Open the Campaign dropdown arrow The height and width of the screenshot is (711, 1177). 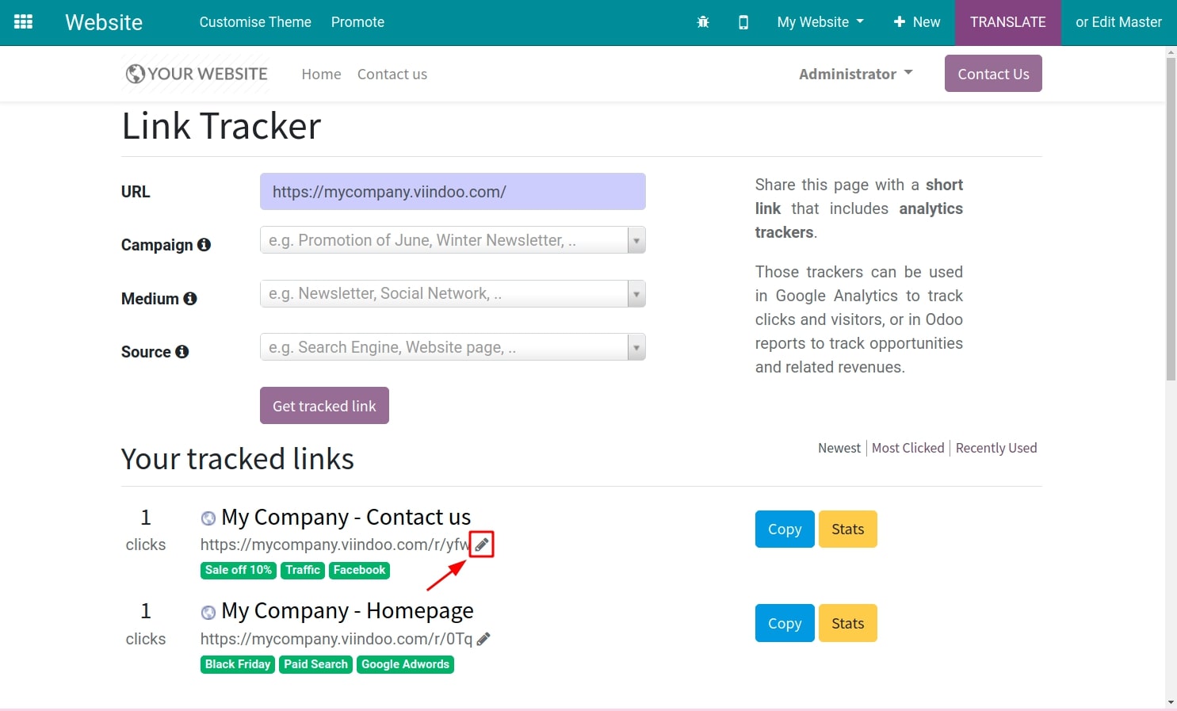636,239
